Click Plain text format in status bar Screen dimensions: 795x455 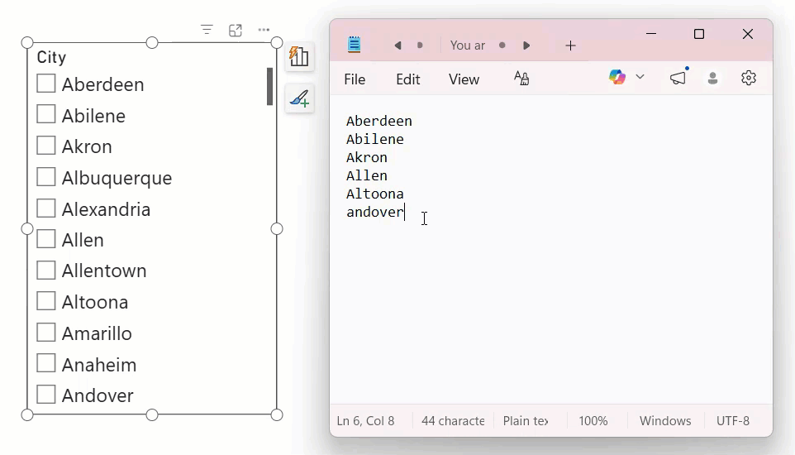click(x=526, y=421)
